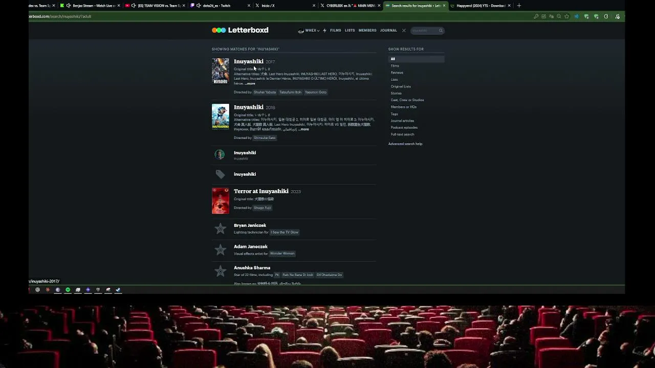The width and height of the screenshot is (655, 368).
Task: Filter results by Members or HQs
Action: tap(404, 107)
